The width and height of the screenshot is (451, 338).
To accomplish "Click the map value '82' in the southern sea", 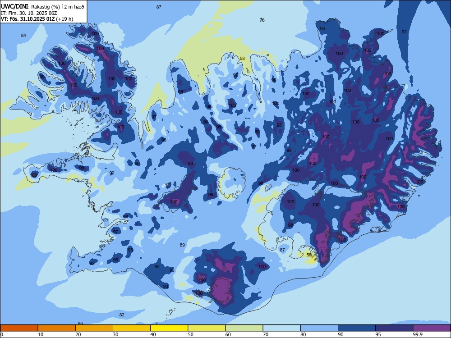I will click(122, 315).
